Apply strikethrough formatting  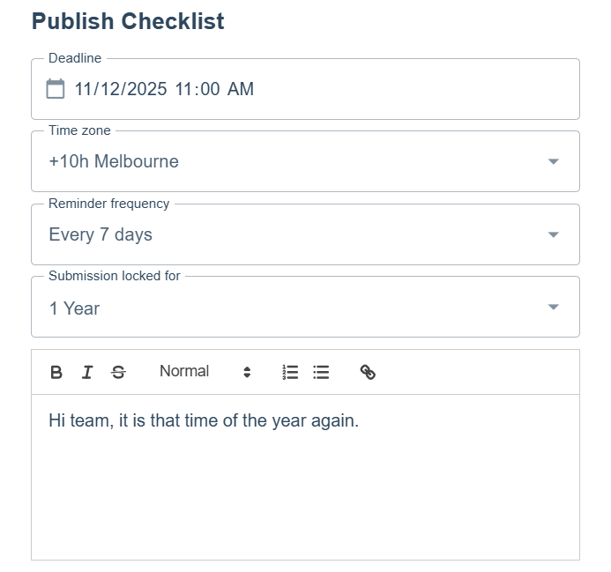pos(118,372)
